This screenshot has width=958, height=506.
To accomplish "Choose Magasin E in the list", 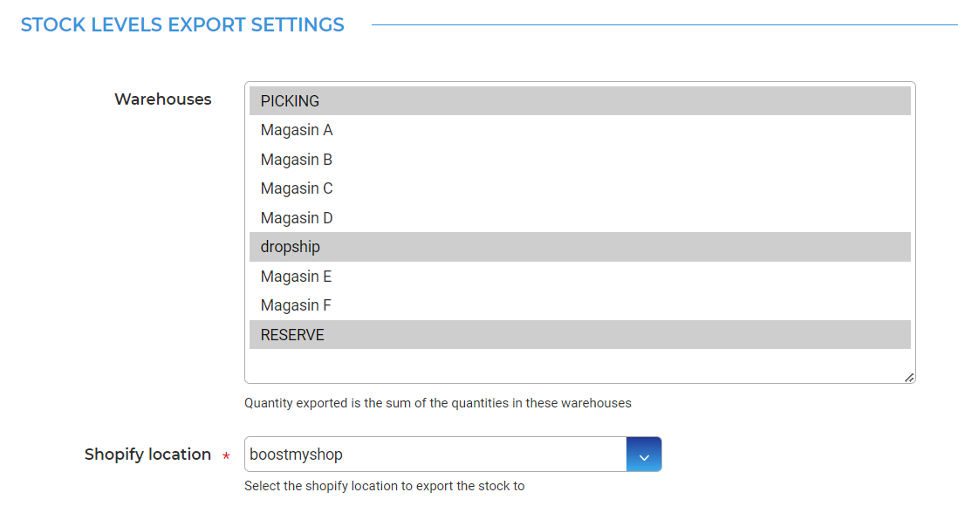I will (x=580, y=277).
